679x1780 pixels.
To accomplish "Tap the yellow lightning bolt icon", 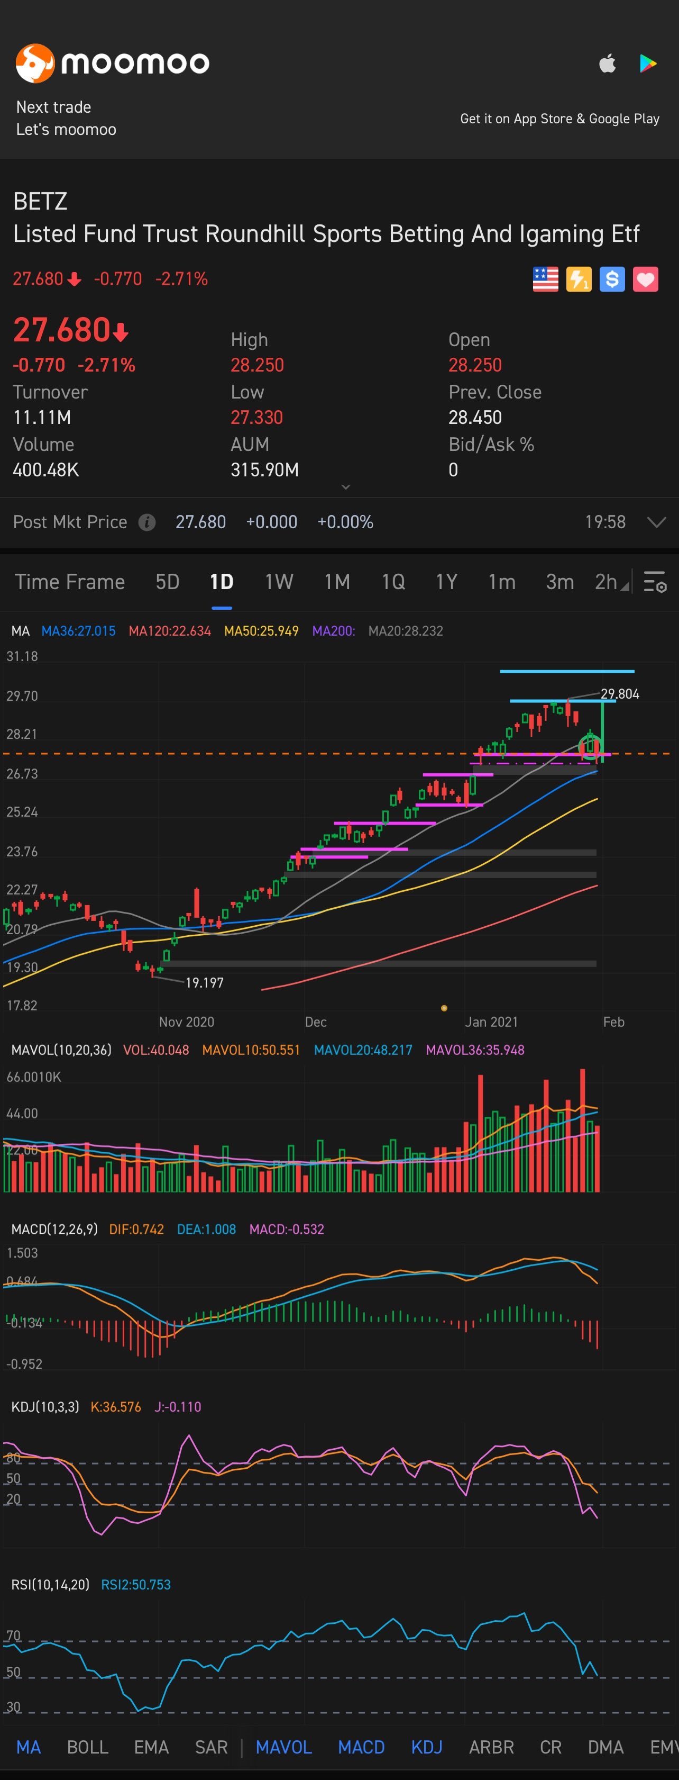I will coord(579,279).
